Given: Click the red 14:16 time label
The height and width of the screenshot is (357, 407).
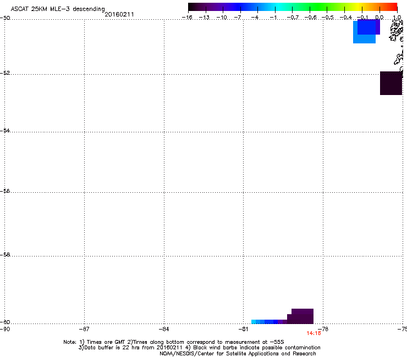Looking at the screenshot, I should pyautogui.click(x=313, y=333).
